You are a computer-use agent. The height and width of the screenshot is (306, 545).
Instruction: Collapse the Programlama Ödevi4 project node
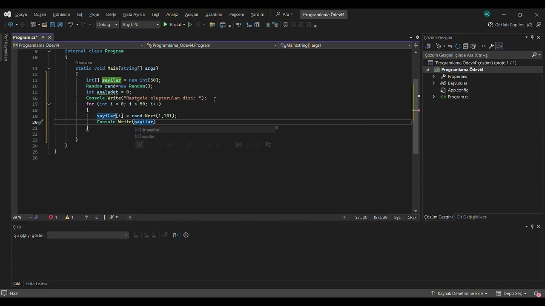(x=428, y=70)
